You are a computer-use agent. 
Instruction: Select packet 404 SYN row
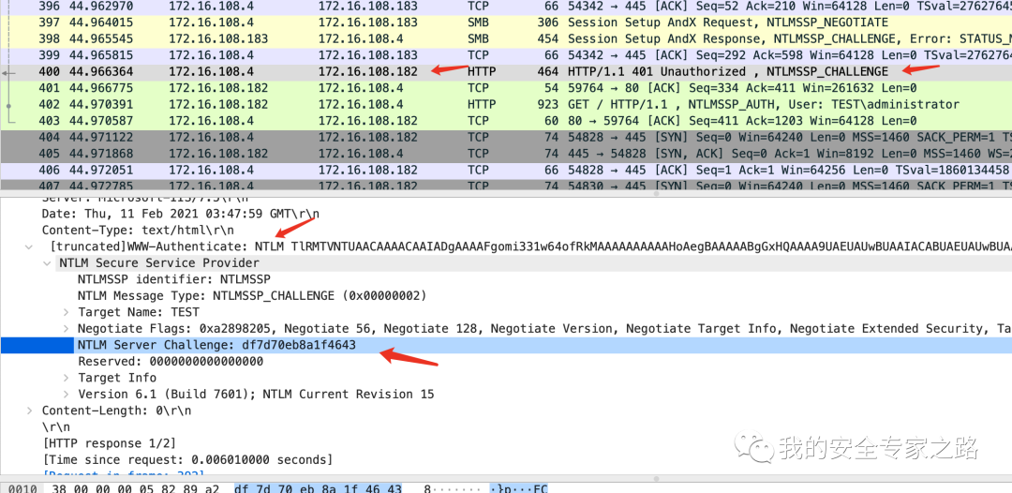(x=506, y=138)
